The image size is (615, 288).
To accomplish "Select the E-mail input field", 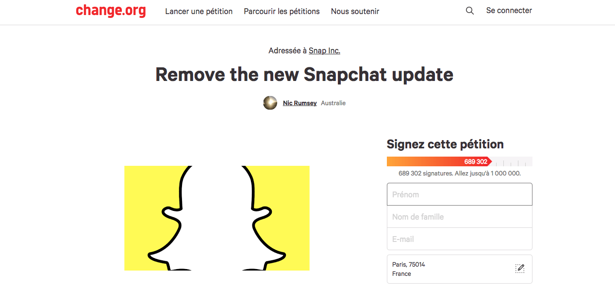I will (460, 239).
